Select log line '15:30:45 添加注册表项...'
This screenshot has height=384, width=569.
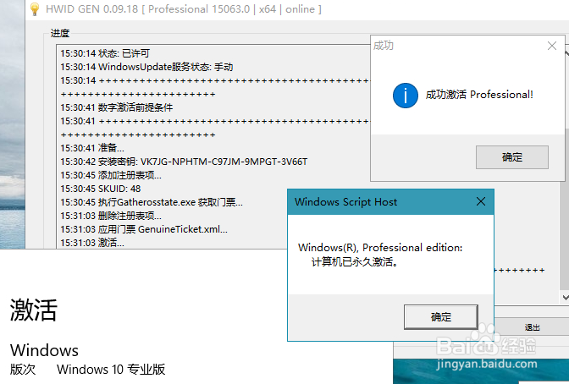(111, 175)
